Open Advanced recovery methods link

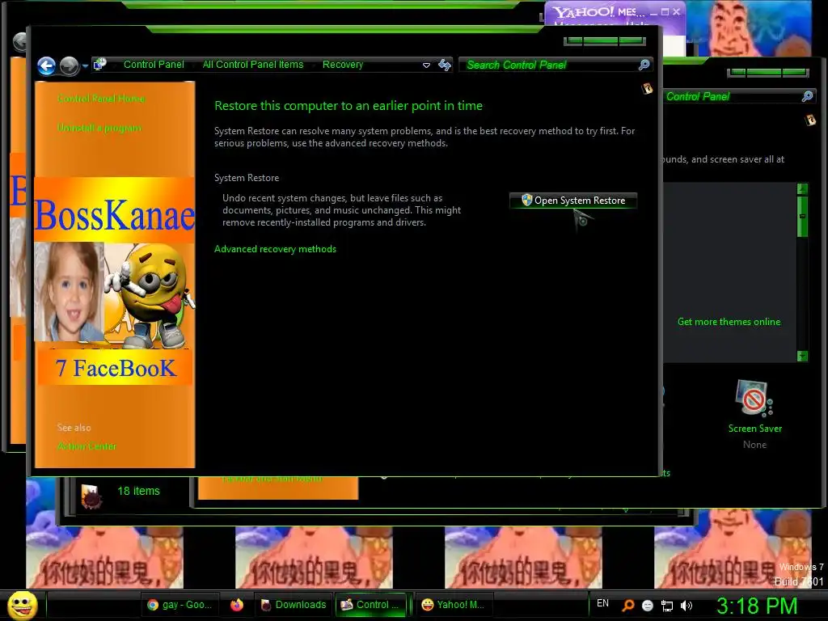coord(275,249)
